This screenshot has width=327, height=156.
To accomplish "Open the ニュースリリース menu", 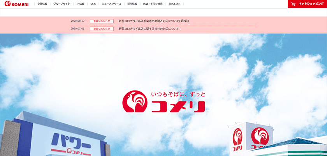I will [111, 4].
